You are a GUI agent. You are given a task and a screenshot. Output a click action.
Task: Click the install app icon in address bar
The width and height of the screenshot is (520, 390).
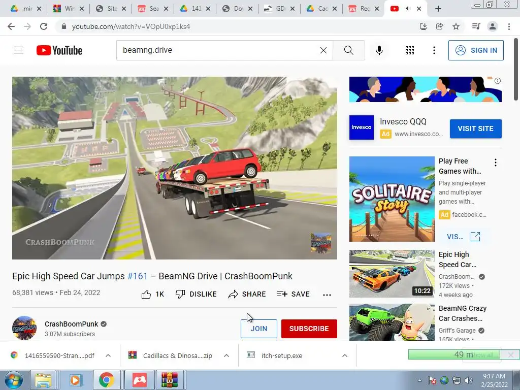point(423,26)
